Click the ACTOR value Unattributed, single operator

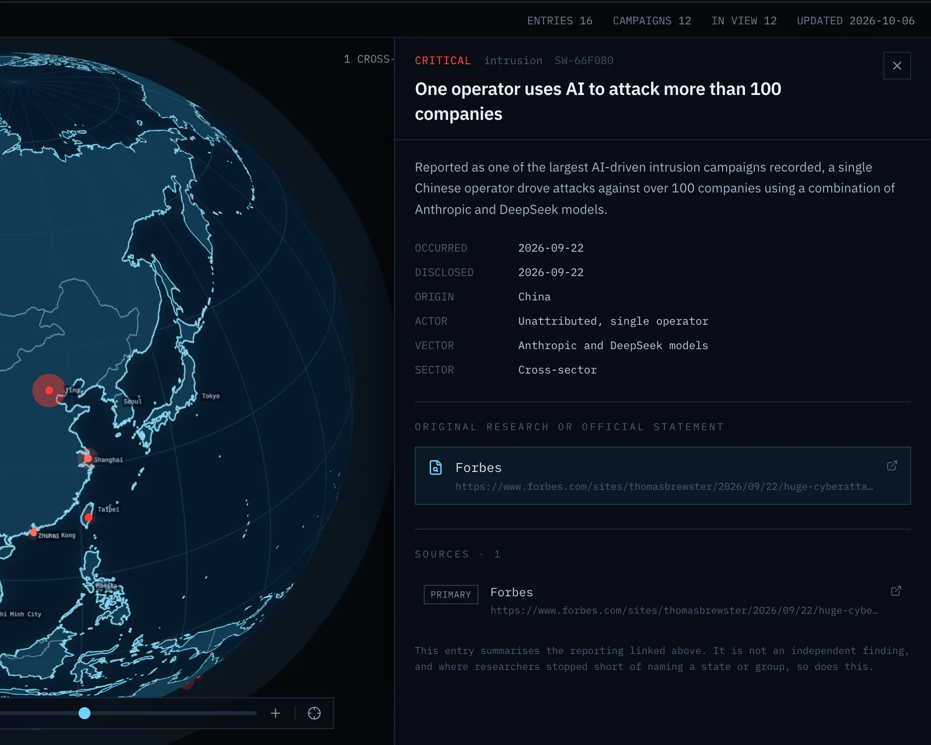(613, 321)
